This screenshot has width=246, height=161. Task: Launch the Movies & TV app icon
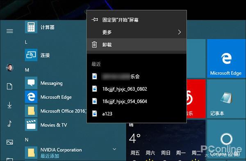(x=31, y=125)
